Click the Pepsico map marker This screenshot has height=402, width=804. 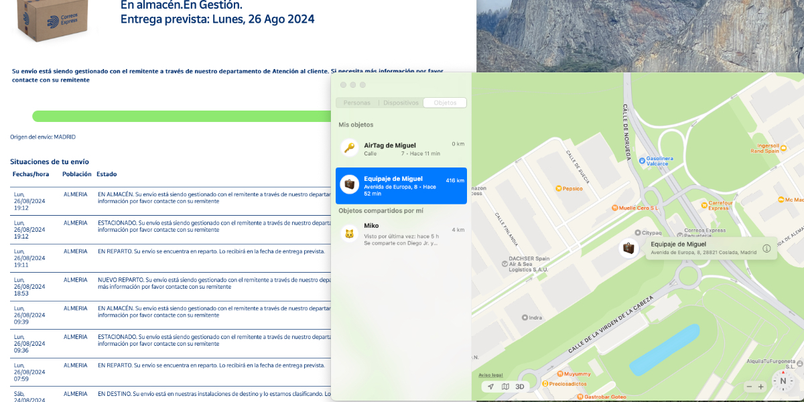559,189
